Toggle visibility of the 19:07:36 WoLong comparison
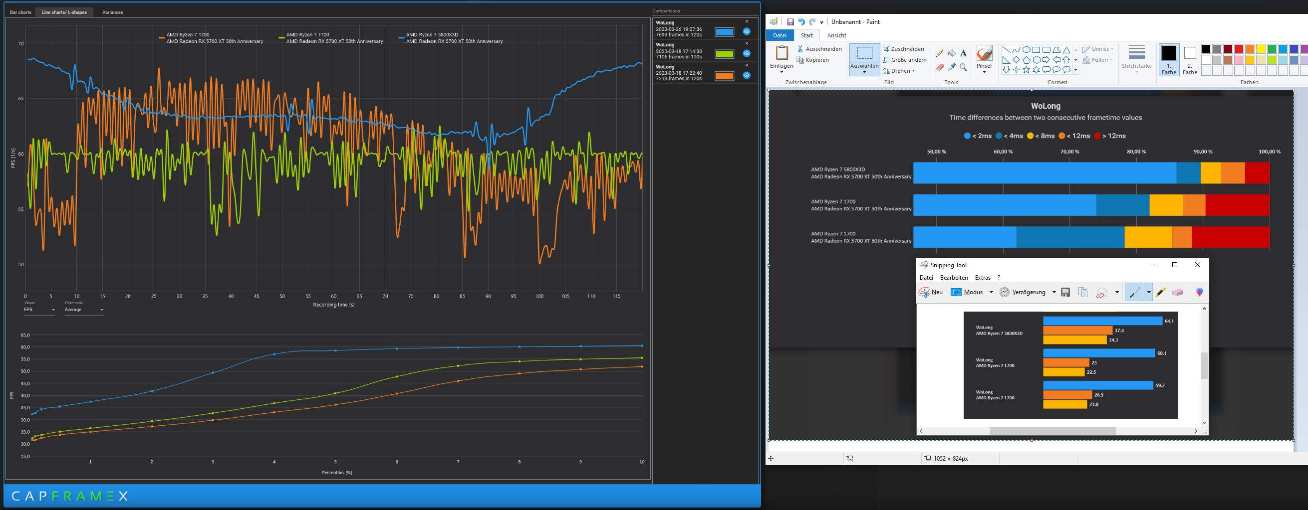 click(747, 31)
